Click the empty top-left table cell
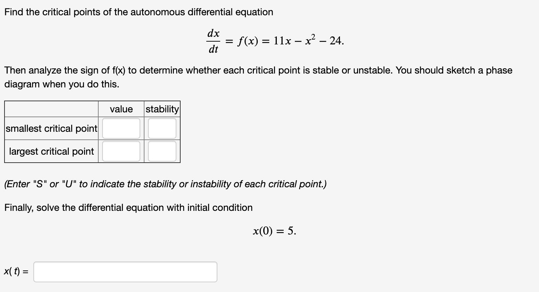Viewport: 539px width, 292px height. coord(51,109)
